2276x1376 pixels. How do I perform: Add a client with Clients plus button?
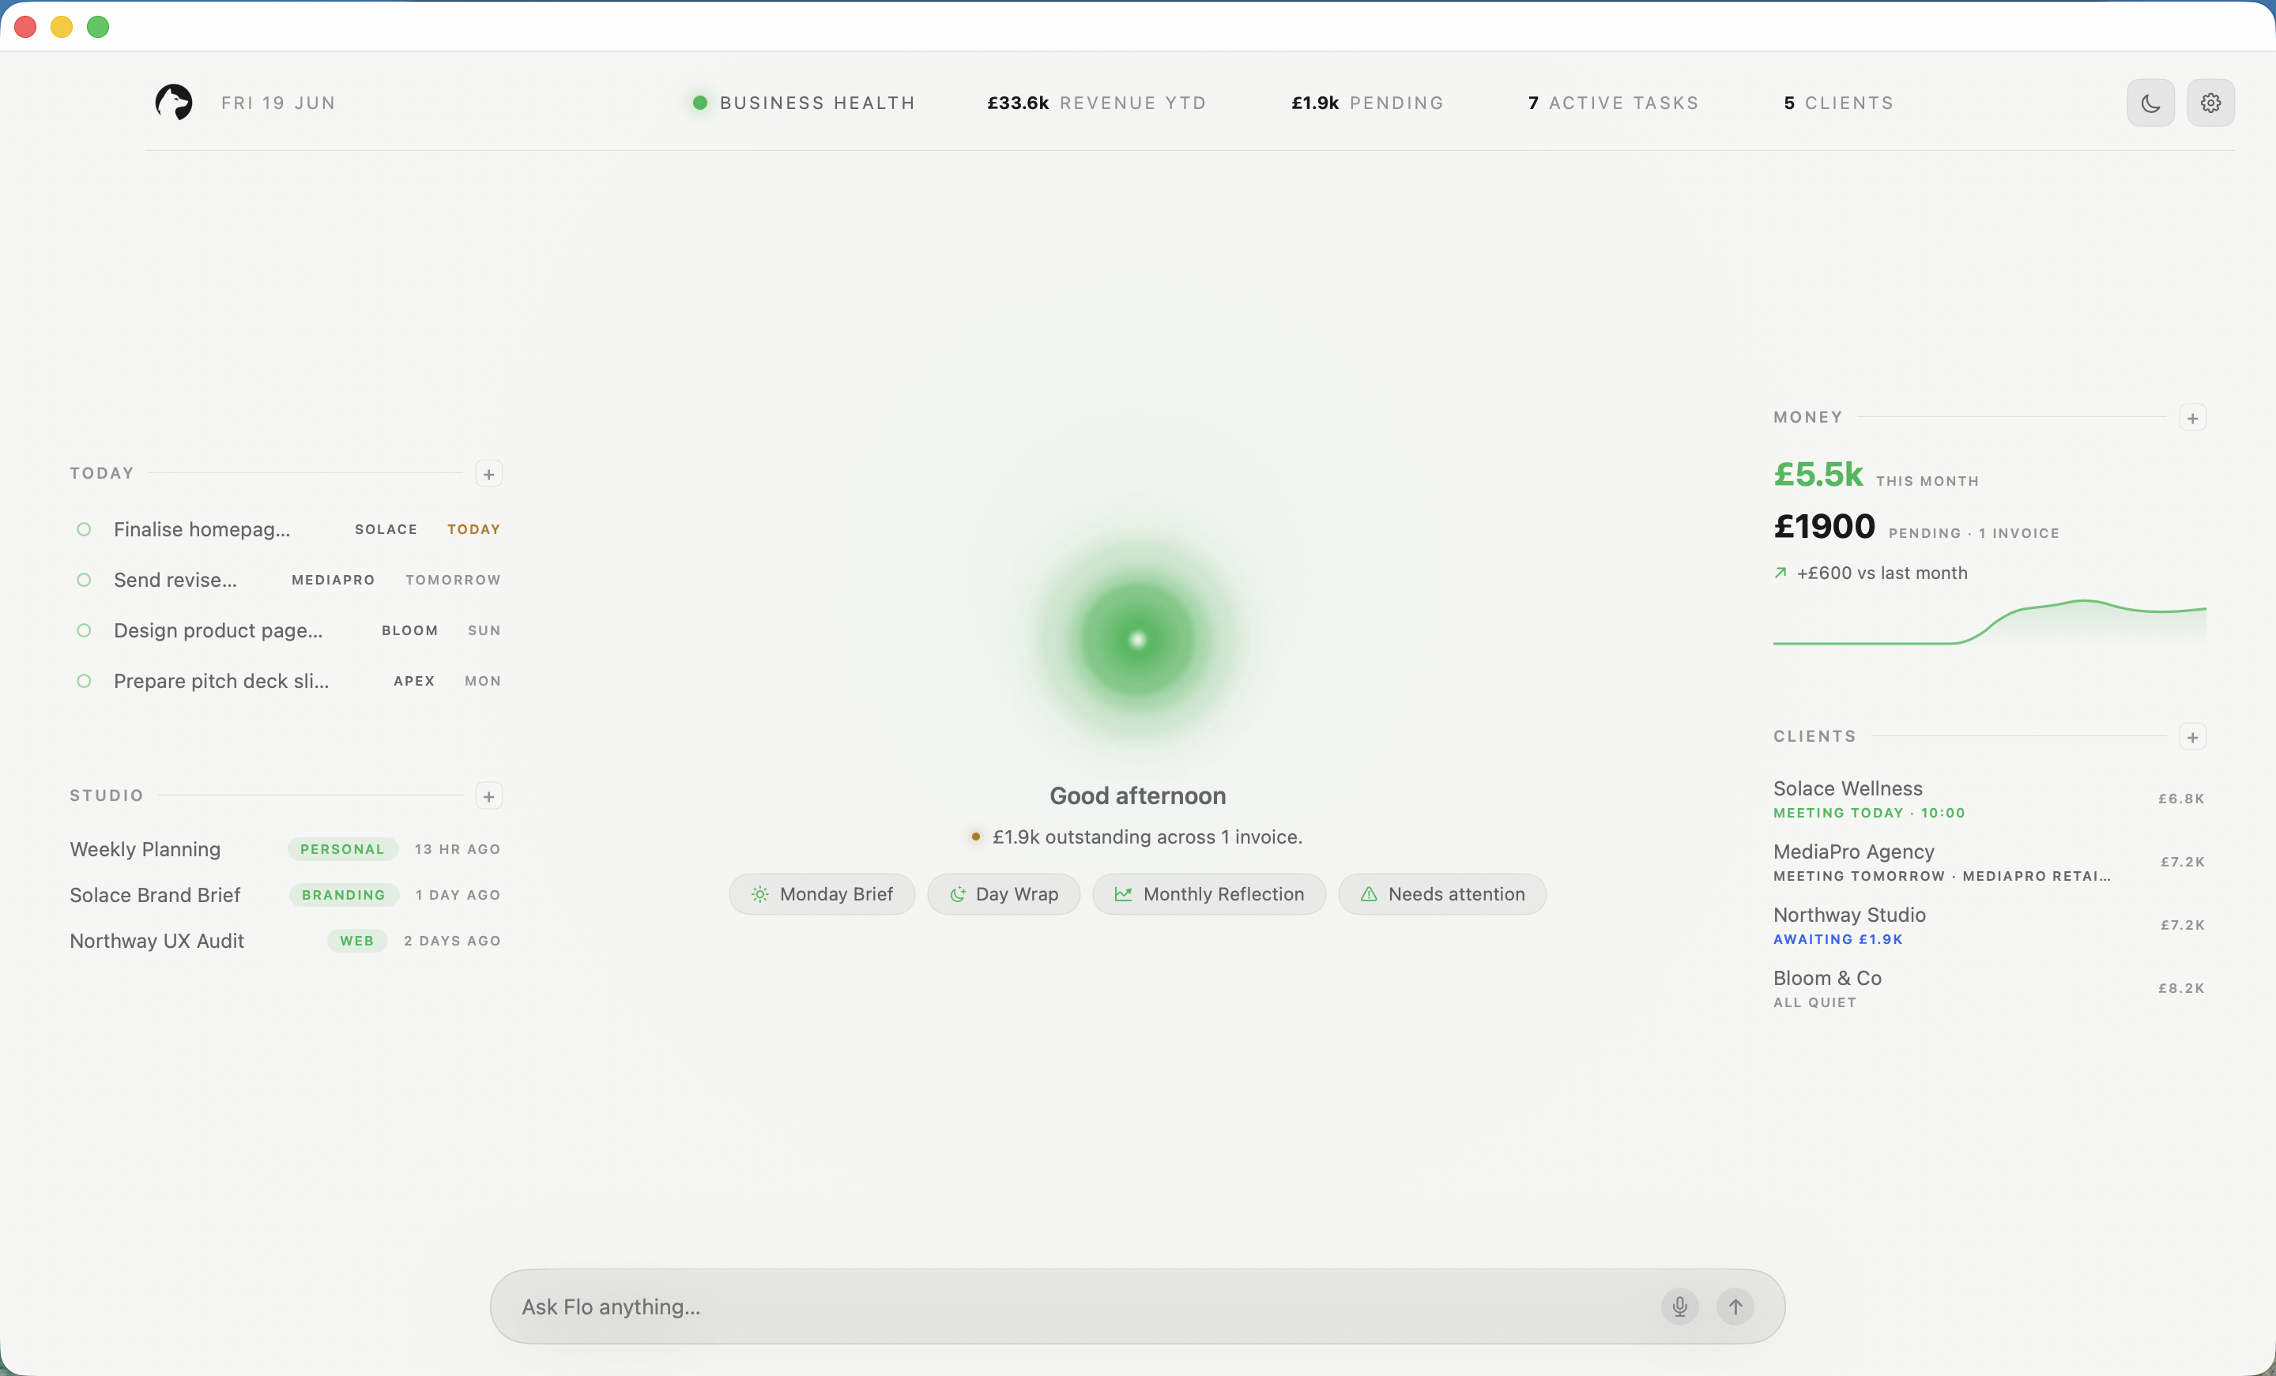coord(2192,737)
